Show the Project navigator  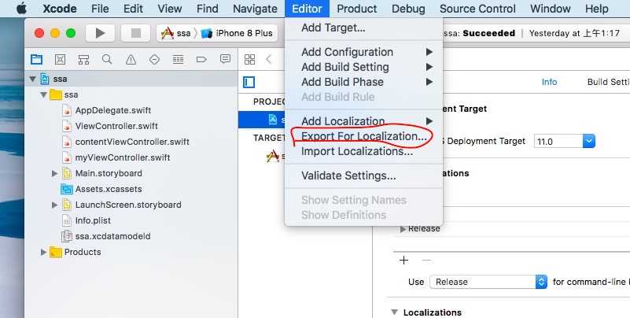point(36,60)
